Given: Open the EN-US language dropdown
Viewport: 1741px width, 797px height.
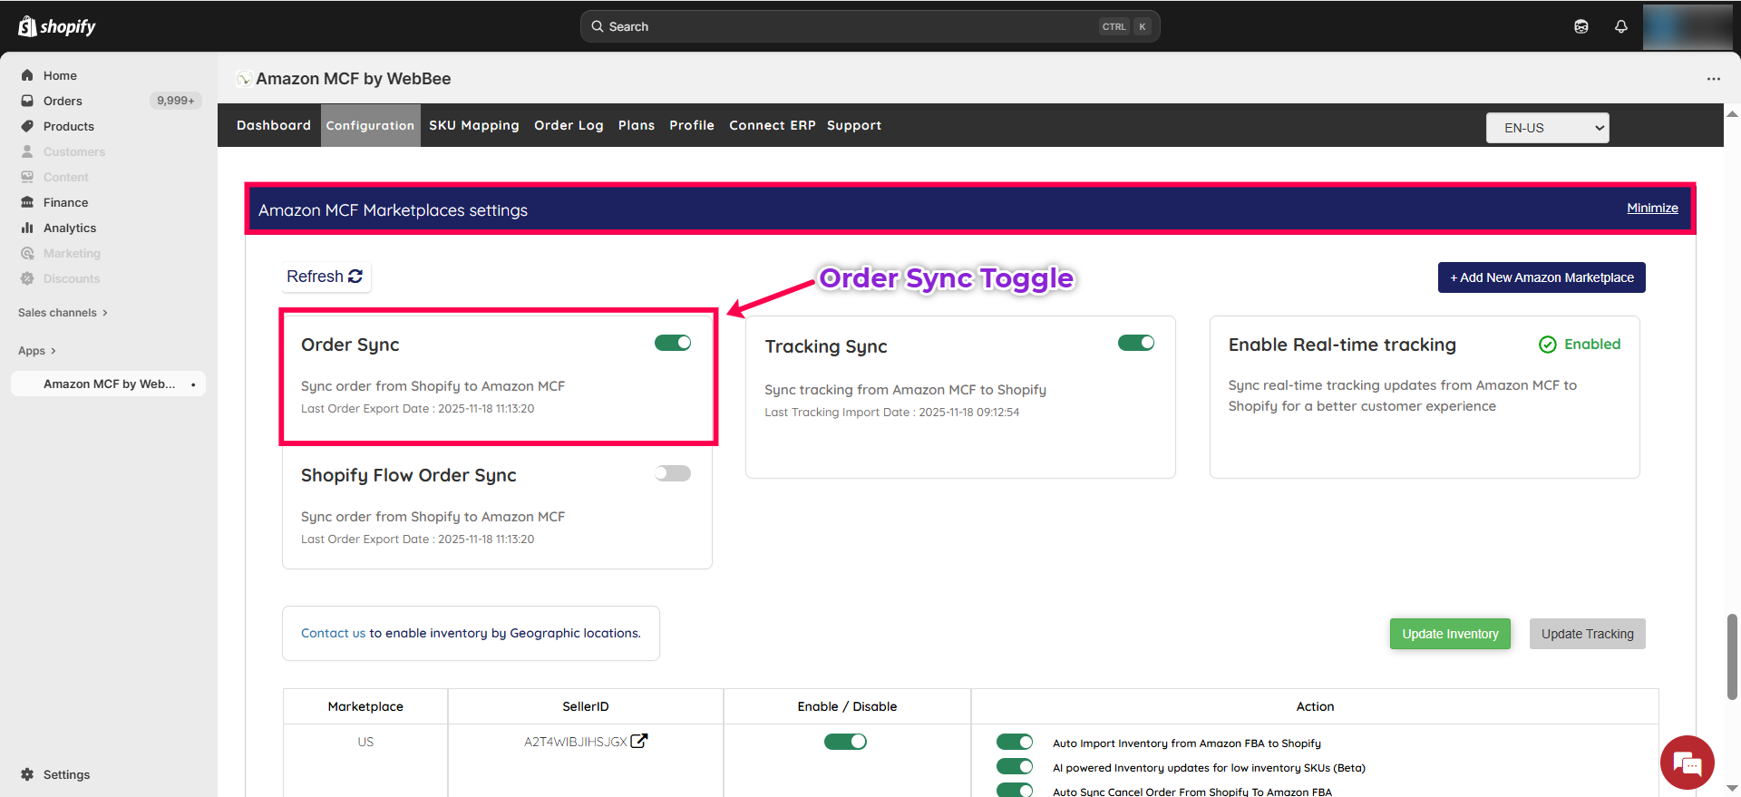Looking at the screenshot, I should (x=1547, y=128).
